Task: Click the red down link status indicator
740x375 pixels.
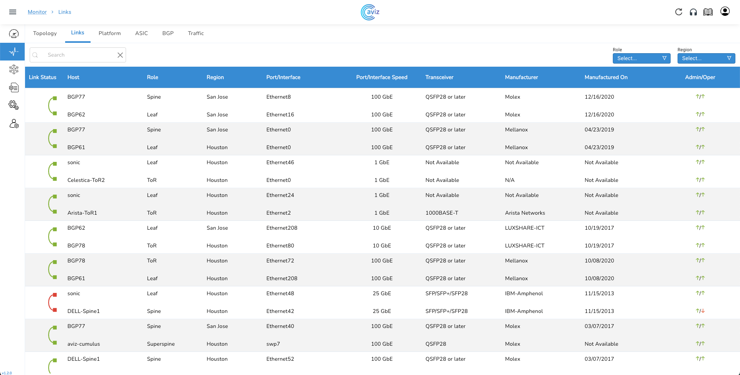Action: [52, 302]
